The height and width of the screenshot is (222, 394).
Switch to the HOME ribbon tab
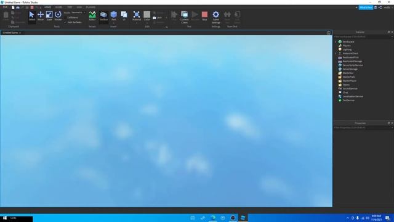[47, 7]
